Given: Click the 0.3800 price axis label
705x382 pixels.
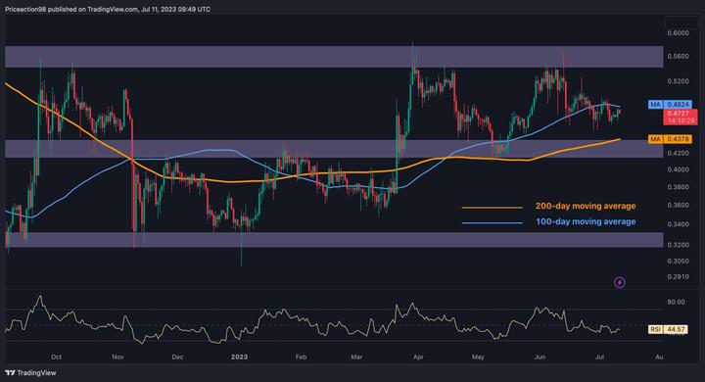Looking at the screenshot, I should (x=678, y=187).
